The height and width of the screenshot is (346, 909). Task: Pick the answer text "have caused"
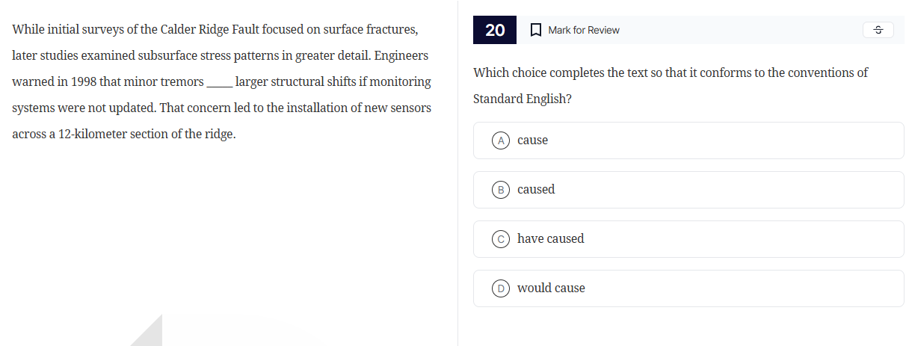tap(550, 239)
